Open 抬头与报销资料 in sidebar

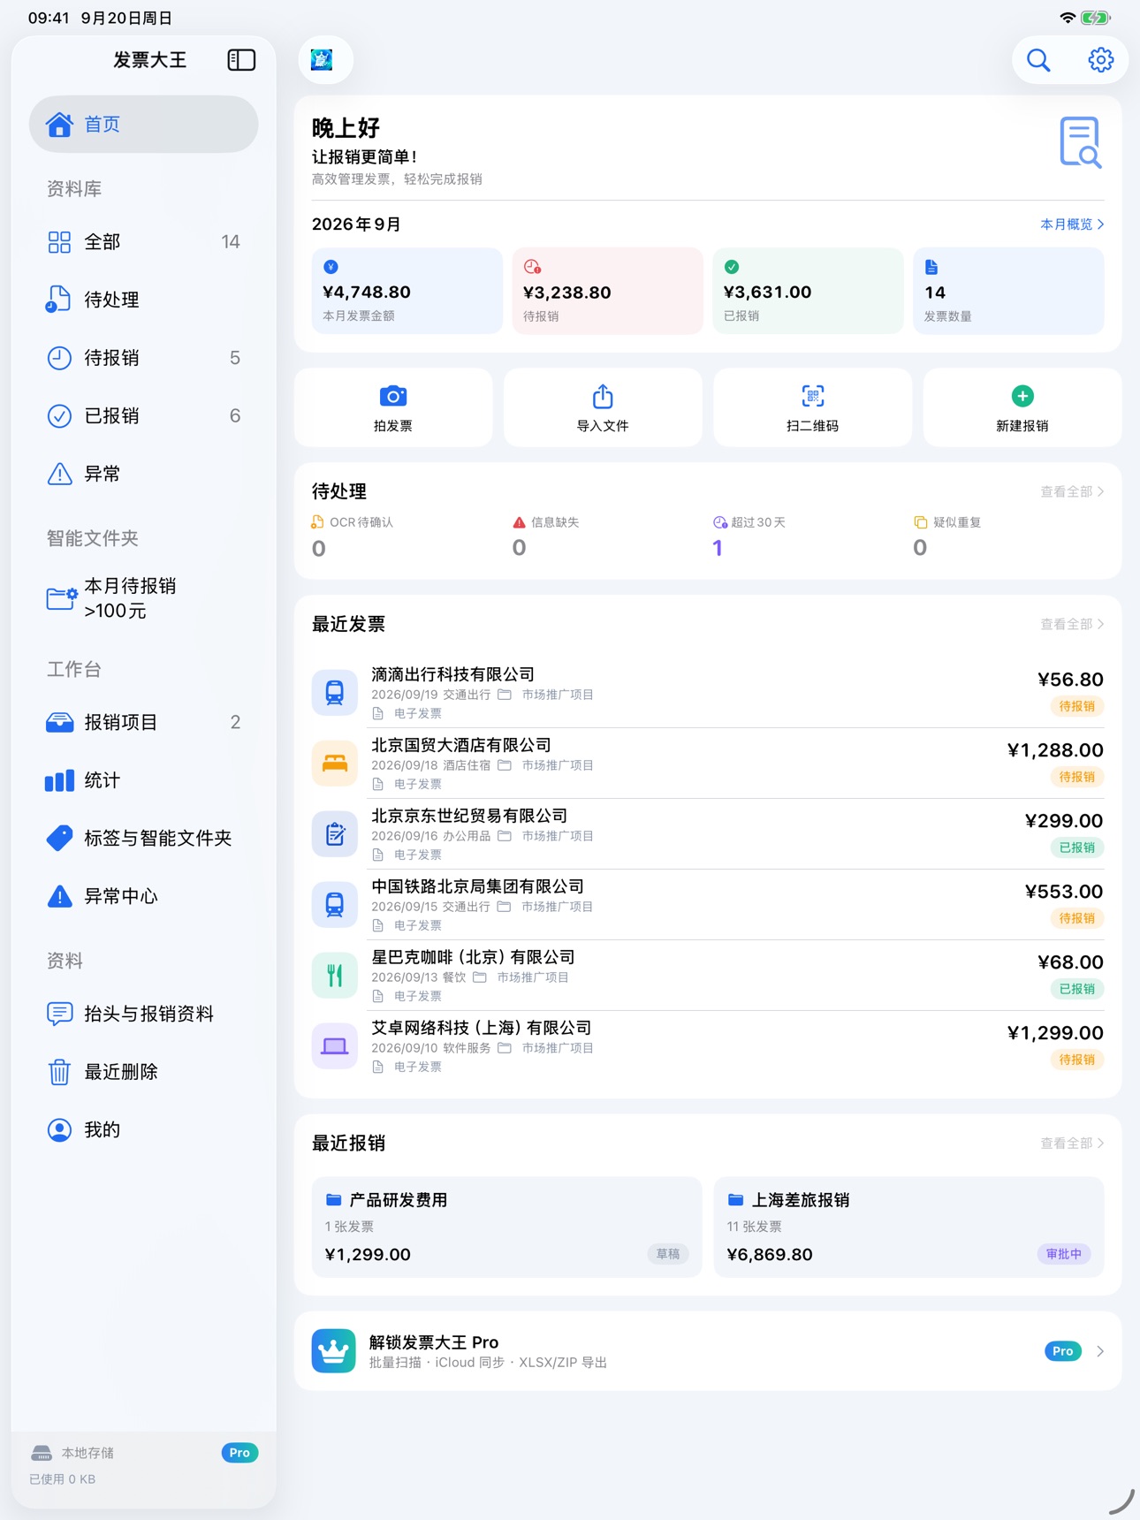coord(144,1014)
